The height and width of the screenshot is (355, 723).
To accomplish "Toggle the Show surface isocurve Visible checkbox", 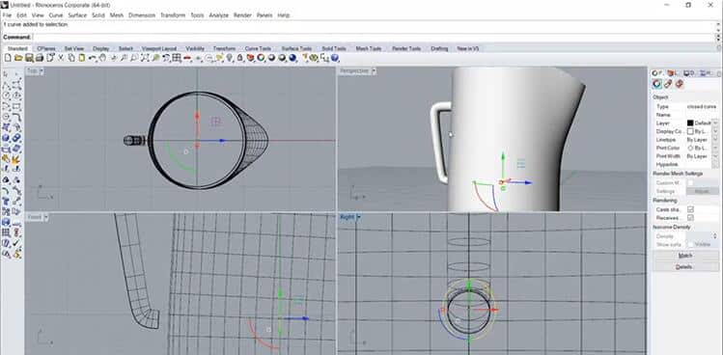I will (x=690, y=244).
